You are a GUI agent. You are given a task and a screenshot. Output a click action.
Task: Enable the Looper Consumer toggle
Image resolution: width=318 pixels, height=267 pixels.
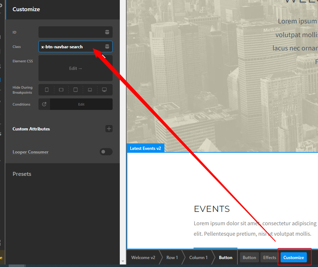tap(106, 152)
